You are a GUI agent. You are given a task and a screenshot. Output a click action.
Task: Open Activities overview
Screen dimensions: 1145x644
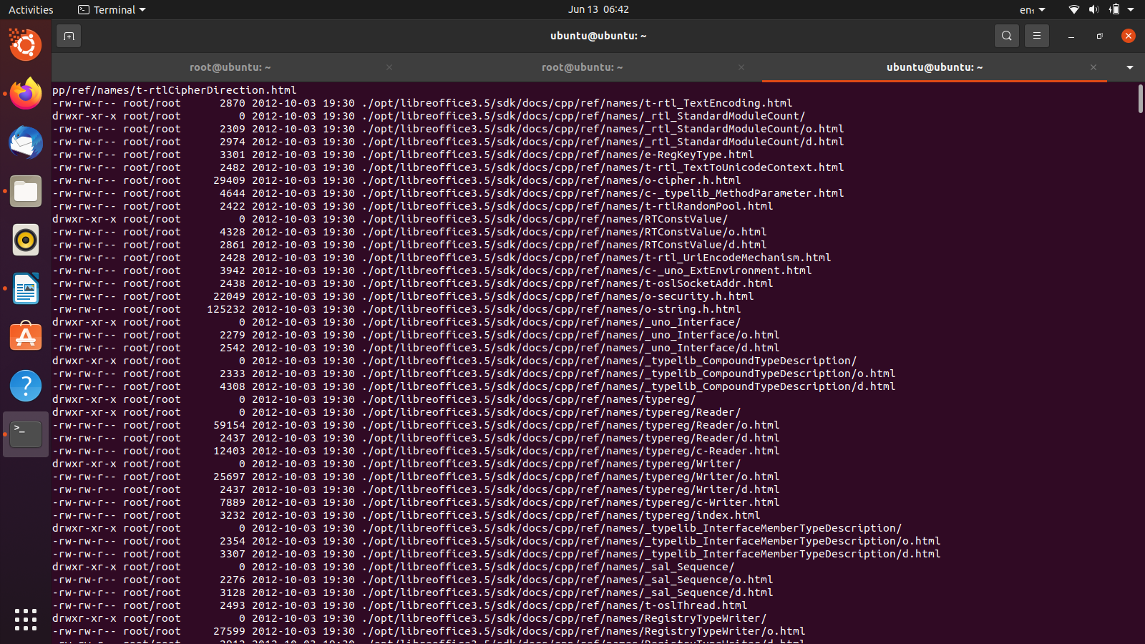[31, 10]
